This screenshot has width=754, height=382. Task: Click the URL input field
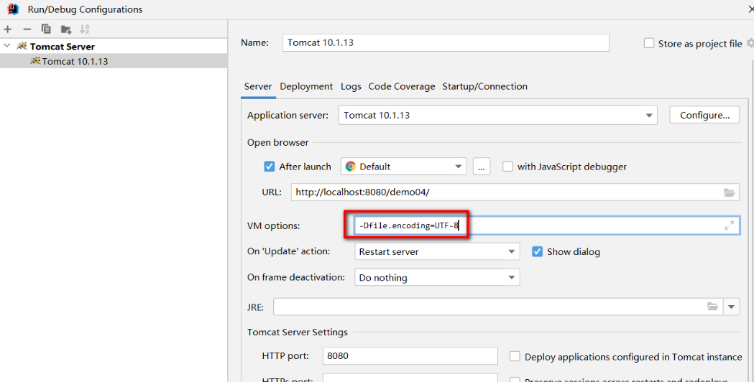515,192
